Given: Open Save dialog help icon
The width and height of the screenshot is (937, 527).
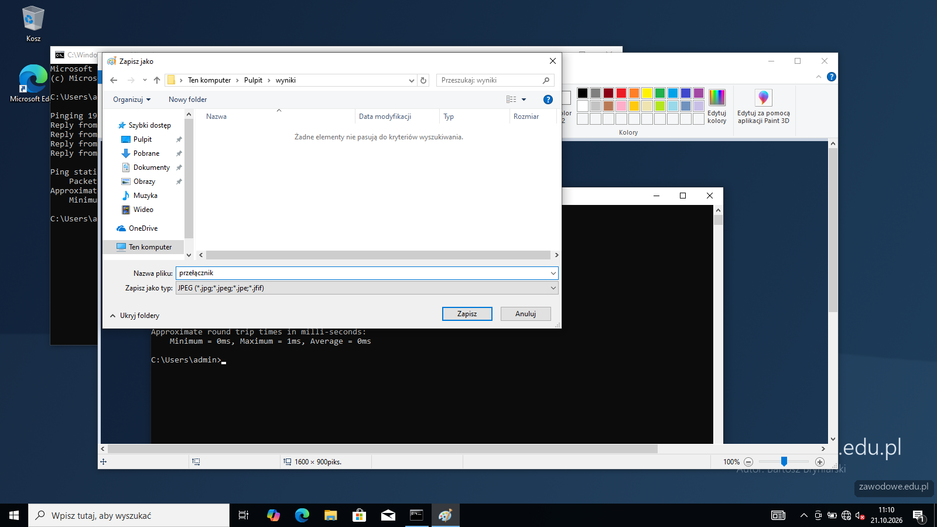Looking at the screenshot, I should (548, 100).
